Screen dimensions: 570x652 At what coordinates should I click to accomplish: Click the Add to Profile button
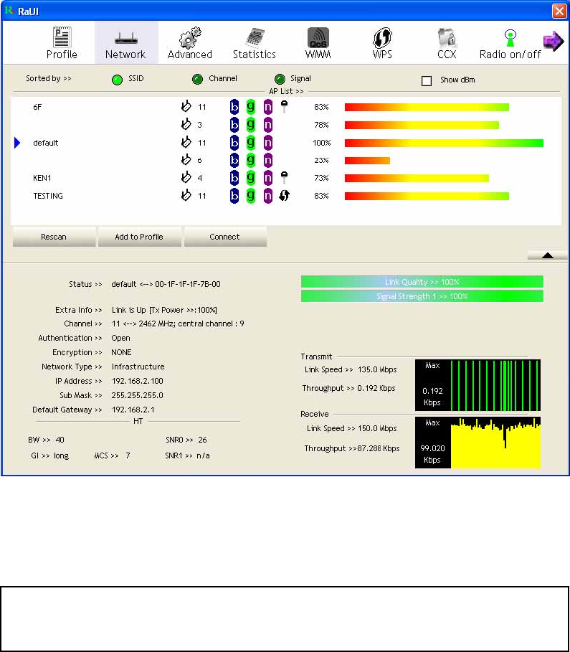pyautogui.click(x=139, y=237)
